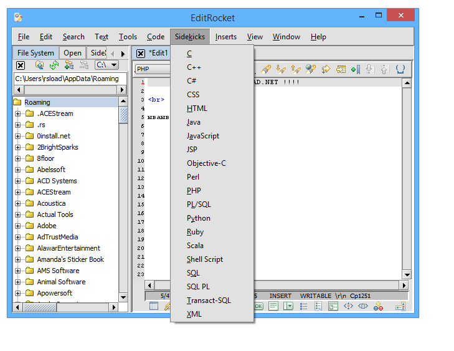Choose Objective-C from the Sidekicks menu
Screen dimensions: 454x351
point(212,163)
